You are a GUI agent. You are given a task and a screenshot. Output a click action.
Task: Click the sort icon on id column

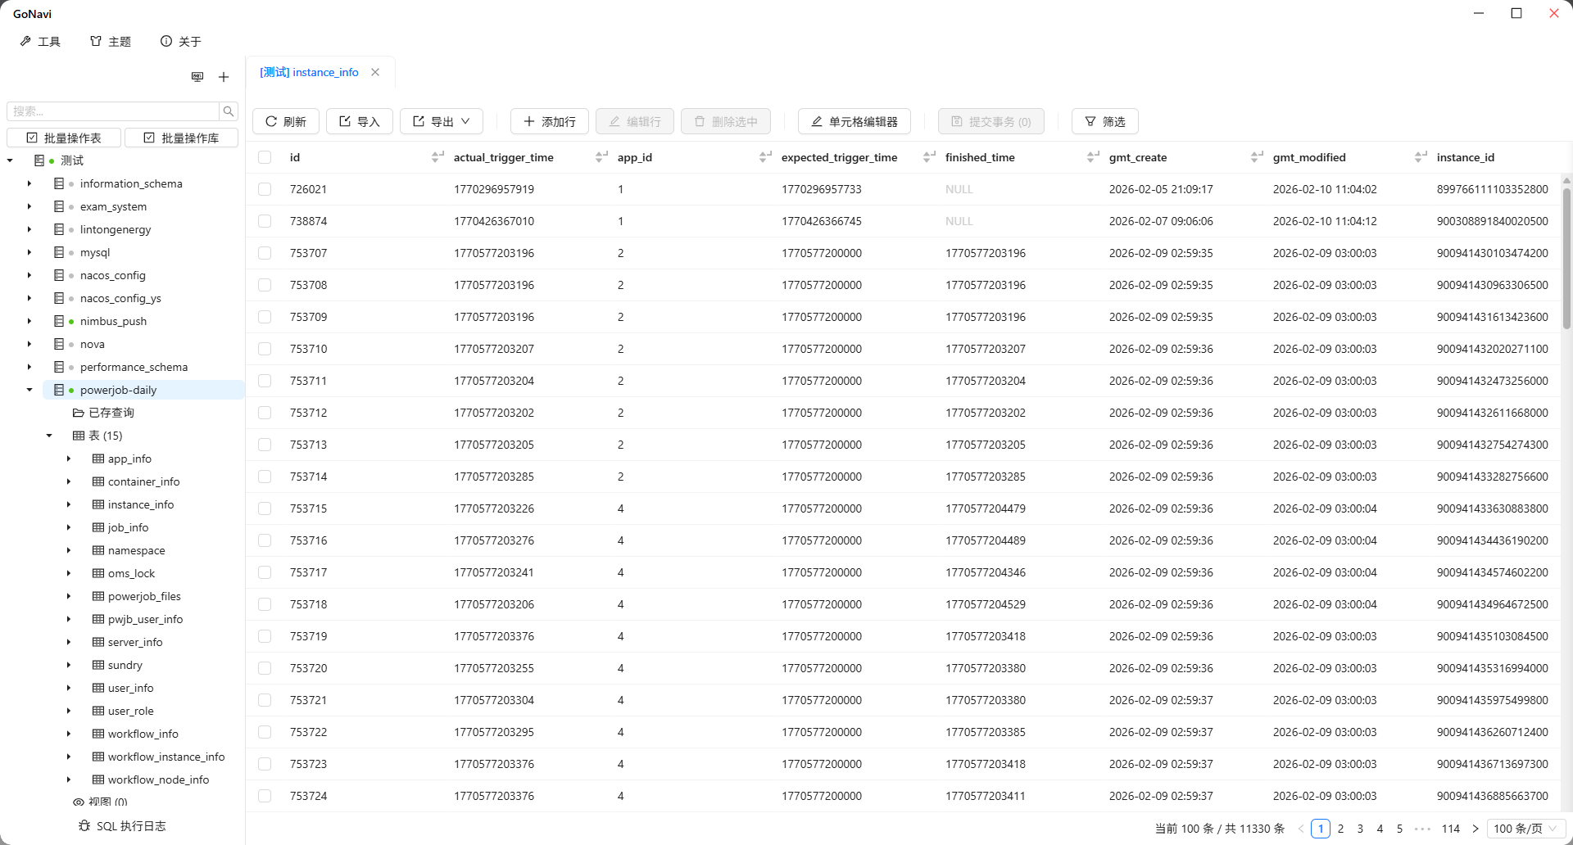(437, 157)
